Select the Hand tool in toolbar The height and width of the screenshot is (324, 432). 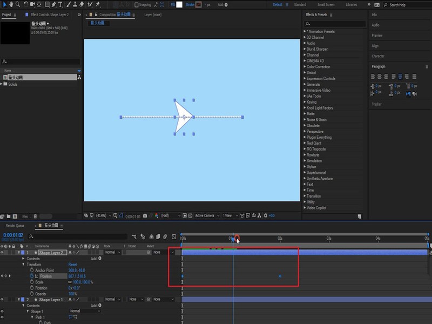[x=11, y=4]
